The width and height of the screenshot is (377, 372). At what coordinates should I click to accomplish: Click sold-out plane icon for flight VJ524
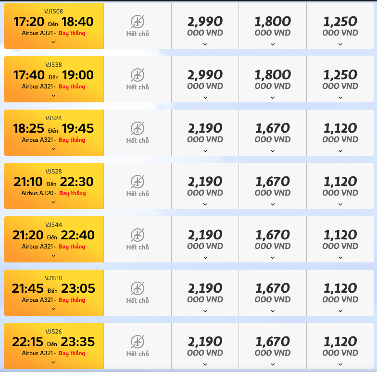pyautogui.click(x=138, y=128)
